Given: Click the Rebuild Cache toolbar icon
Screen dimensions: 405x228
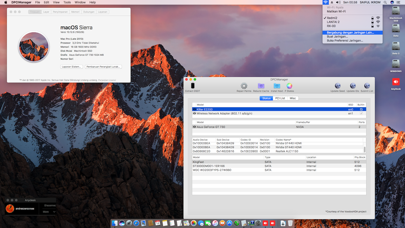Looking at the screenshot, I should 261,86.
